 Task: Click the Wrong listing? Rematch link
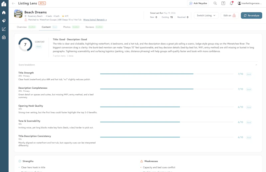[x=95, y=20]
